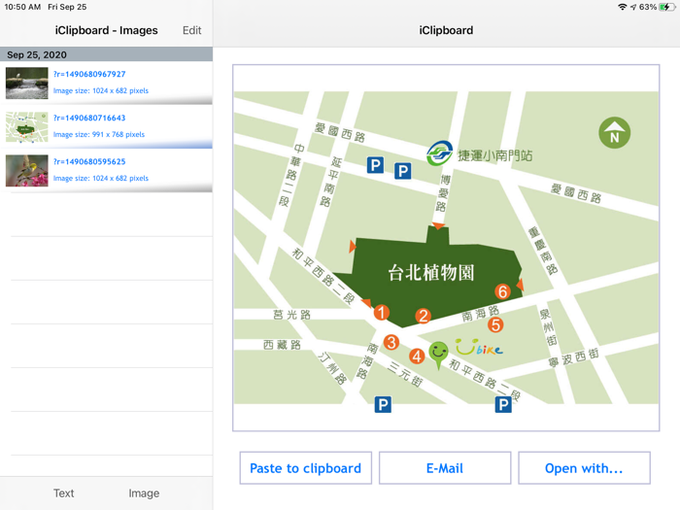Switch to the Text tab
The width and height of the screenshot is (680, 510).
pos(64,493)
